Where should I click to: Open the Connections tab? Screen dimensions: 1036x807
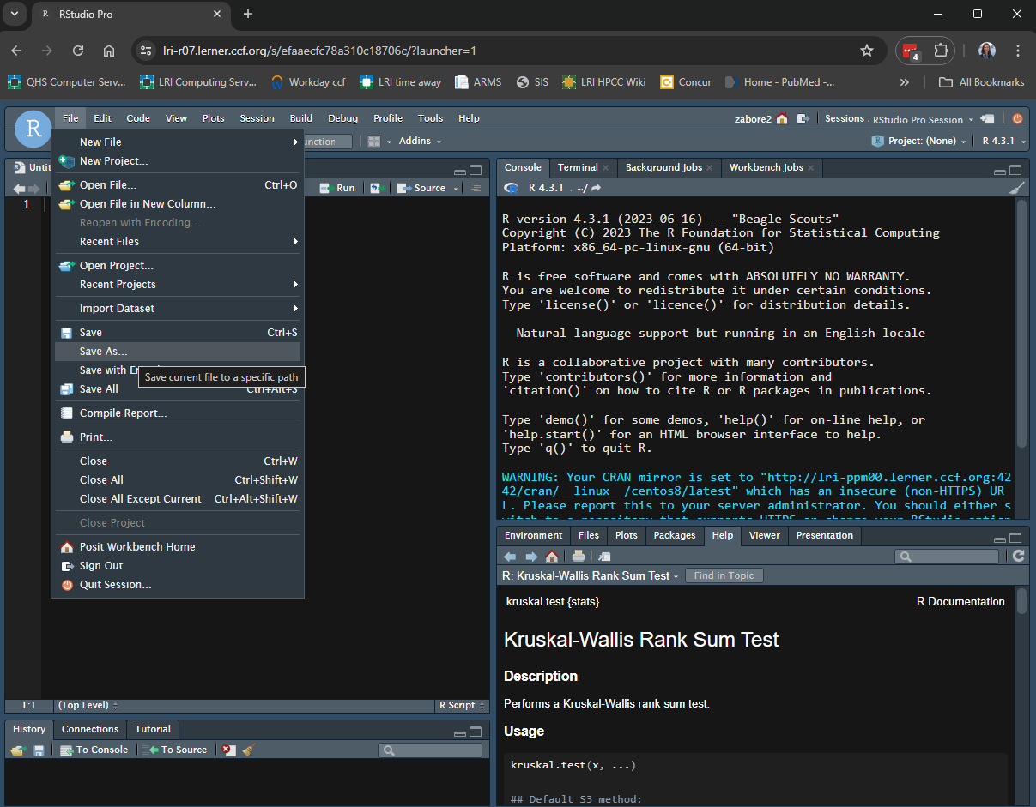[90, 729]
